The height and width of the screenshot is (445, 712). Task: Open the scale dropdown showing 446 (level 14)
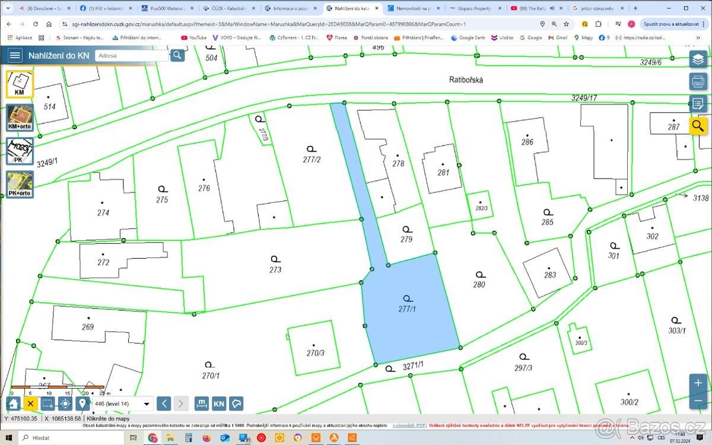point(123,404)
